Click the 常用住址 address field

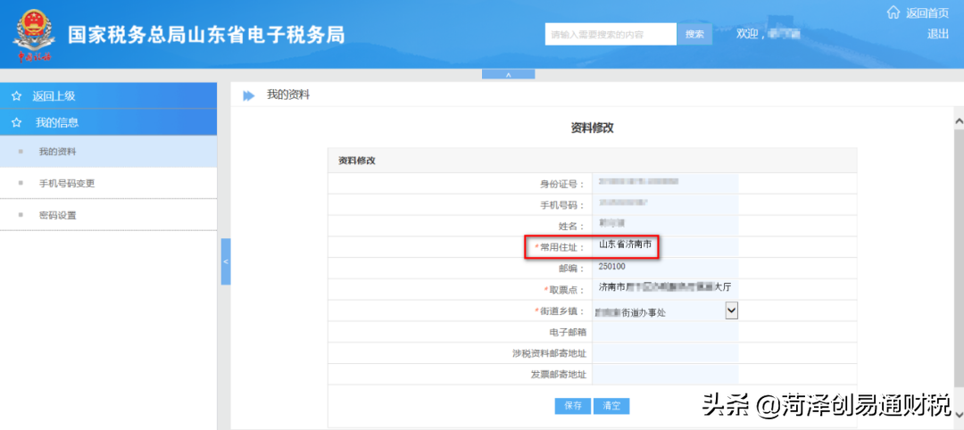point(665,246)
